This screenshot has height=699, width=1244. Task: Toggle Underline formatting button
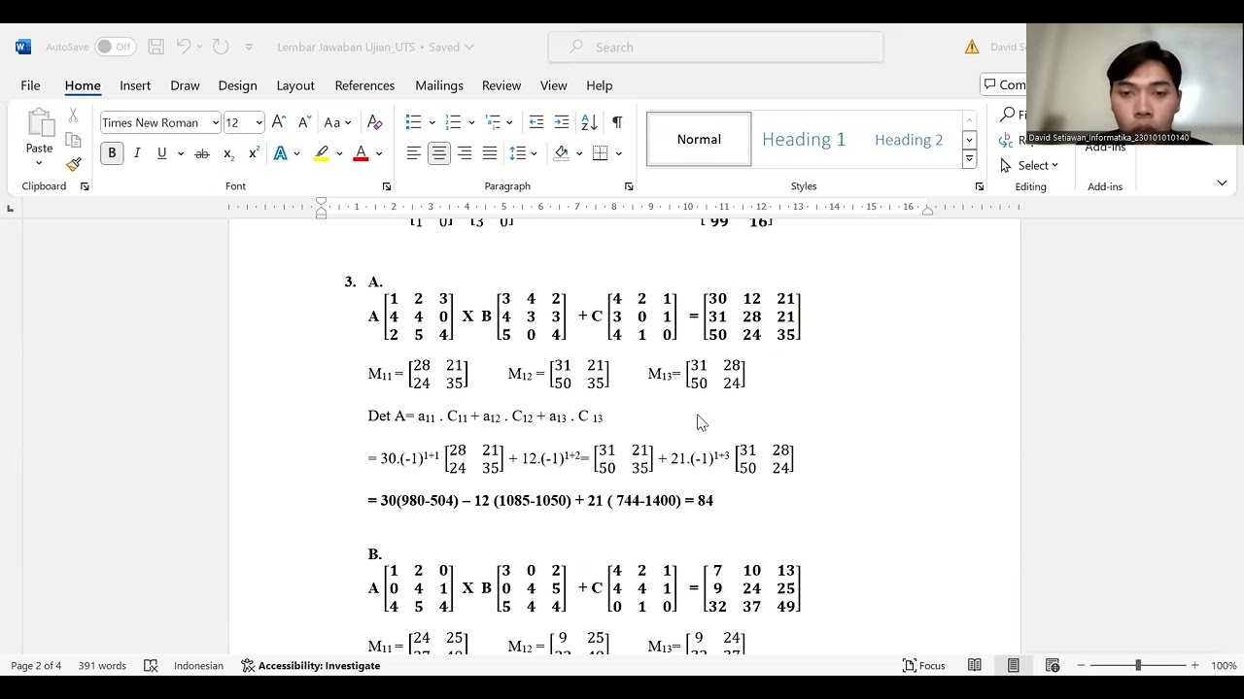(x=161, y=153)
